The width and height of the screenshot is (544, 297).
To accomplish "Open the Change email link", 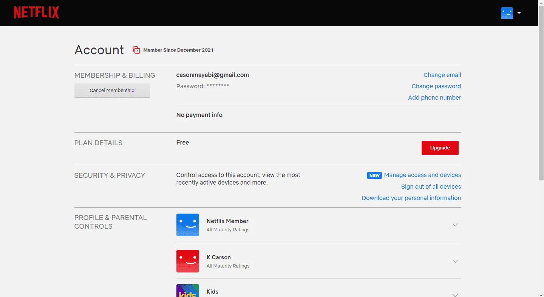I will [x=442, y=75].
